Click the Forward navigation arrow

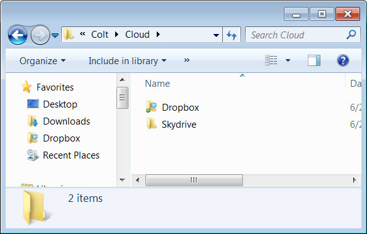tap(40, 35)
